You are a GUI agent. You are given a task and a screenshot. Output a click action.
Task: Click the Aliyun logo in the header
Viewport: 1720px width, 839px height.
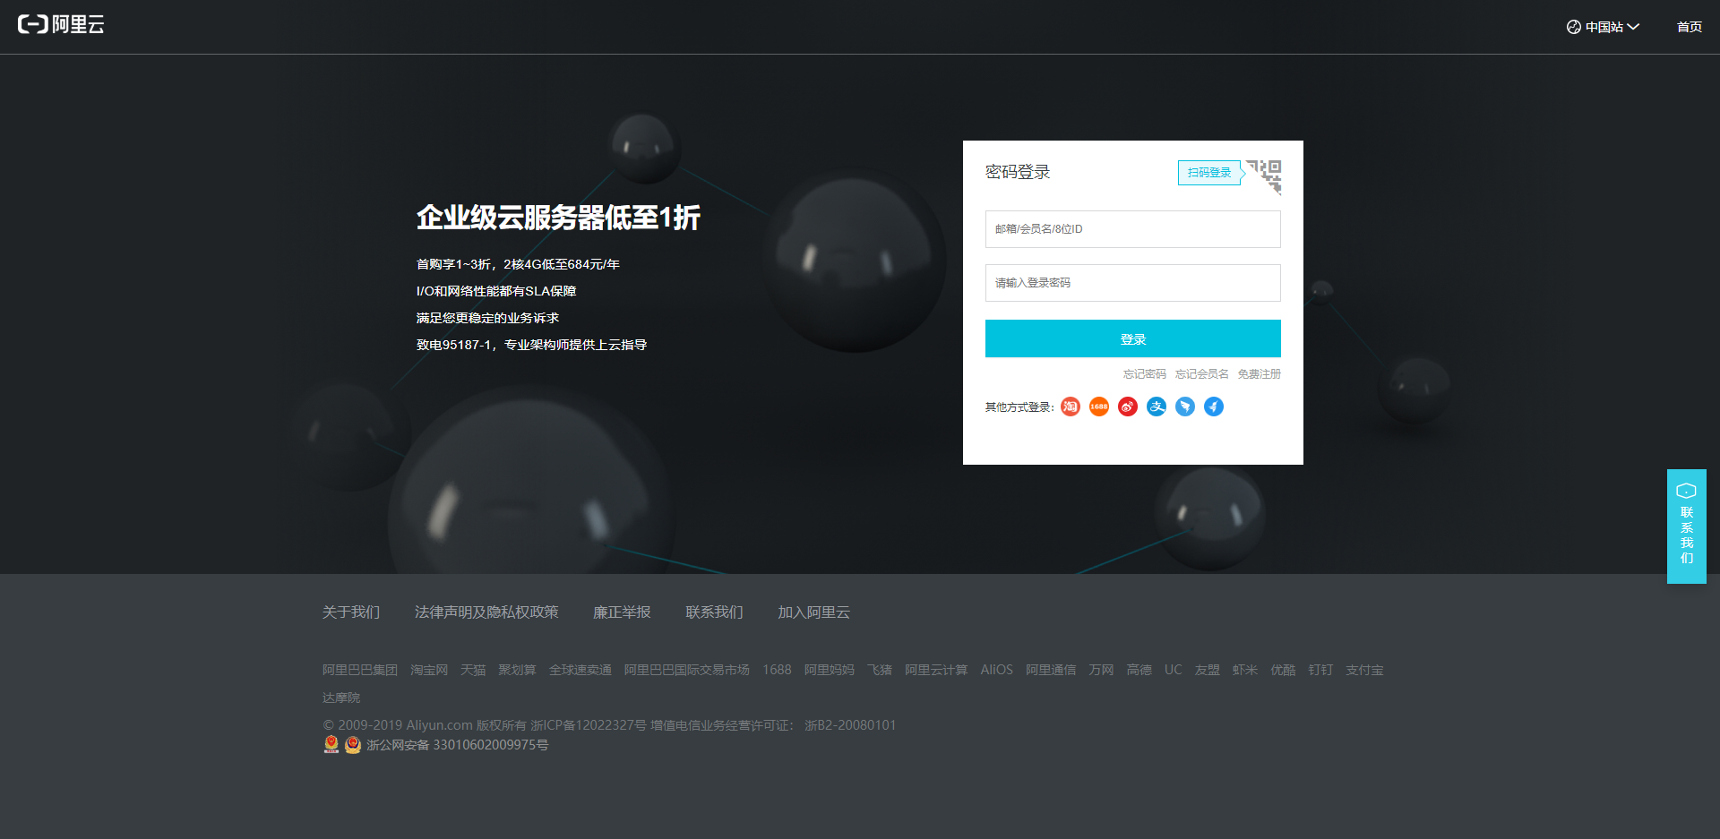click(61, 25)
